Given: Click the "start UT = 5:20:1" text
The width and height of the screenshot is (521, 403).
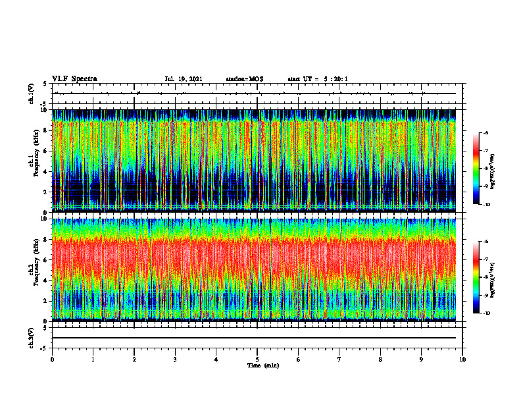Looking at the screenshot, I should pos(318,79).
